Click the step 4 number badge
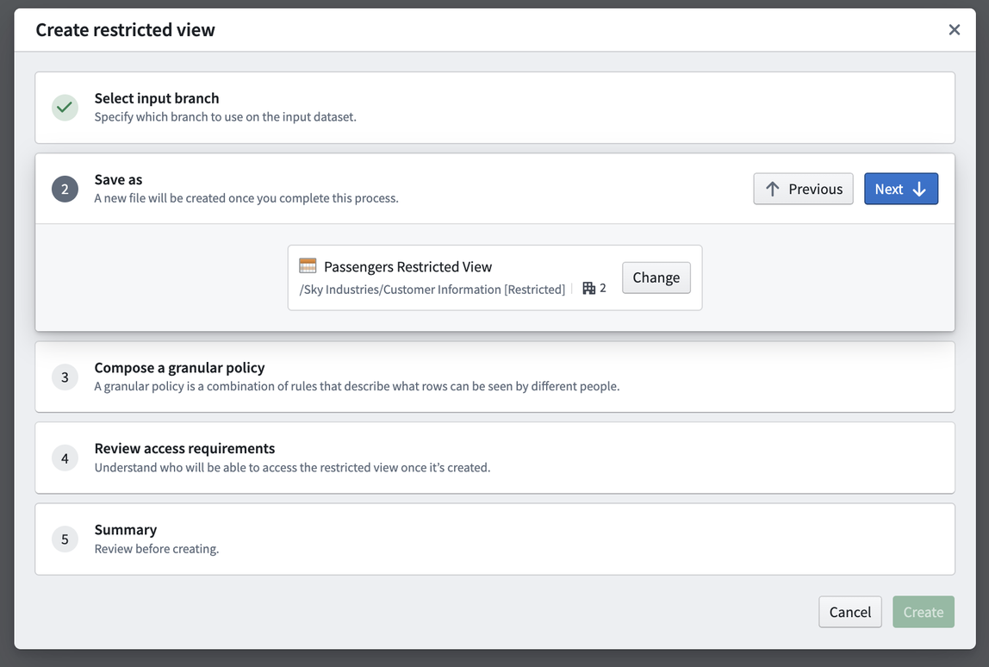The image size is (989, 667). coord(65,458)
